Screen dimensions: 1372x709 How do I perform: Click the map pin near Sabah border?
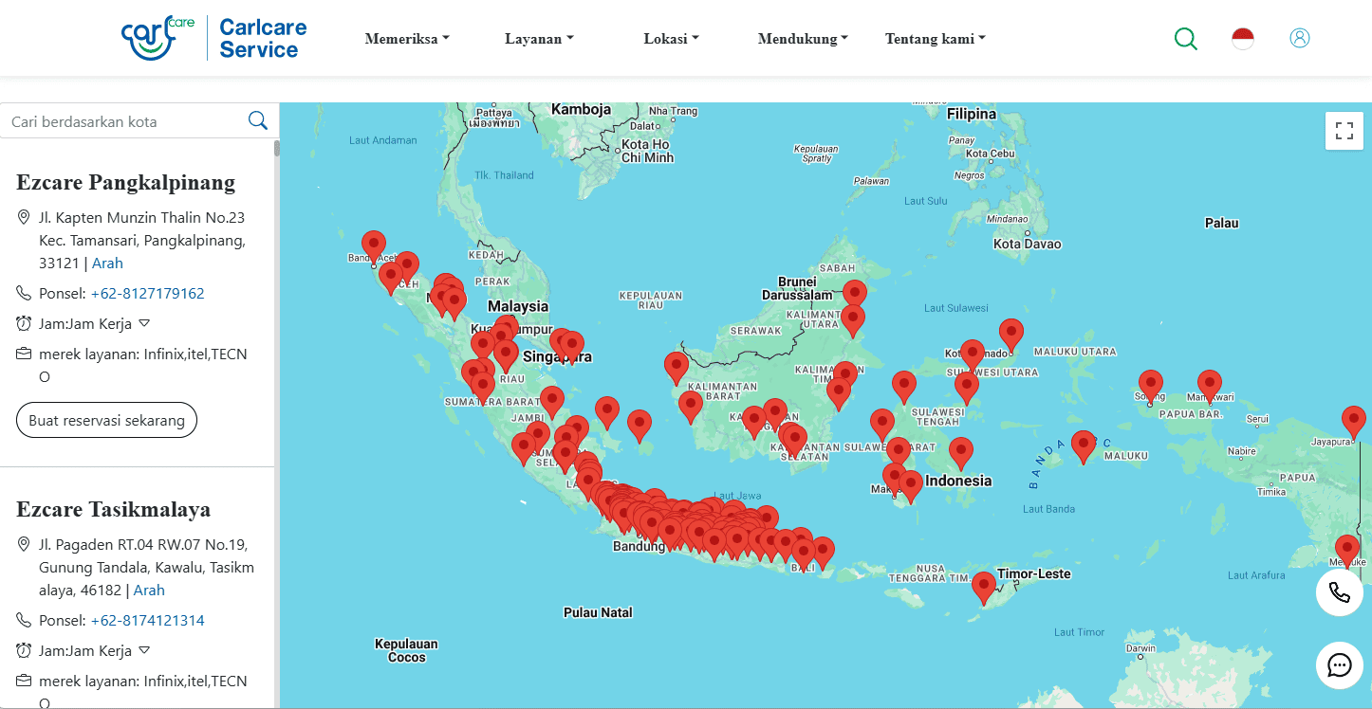(855, 296)
